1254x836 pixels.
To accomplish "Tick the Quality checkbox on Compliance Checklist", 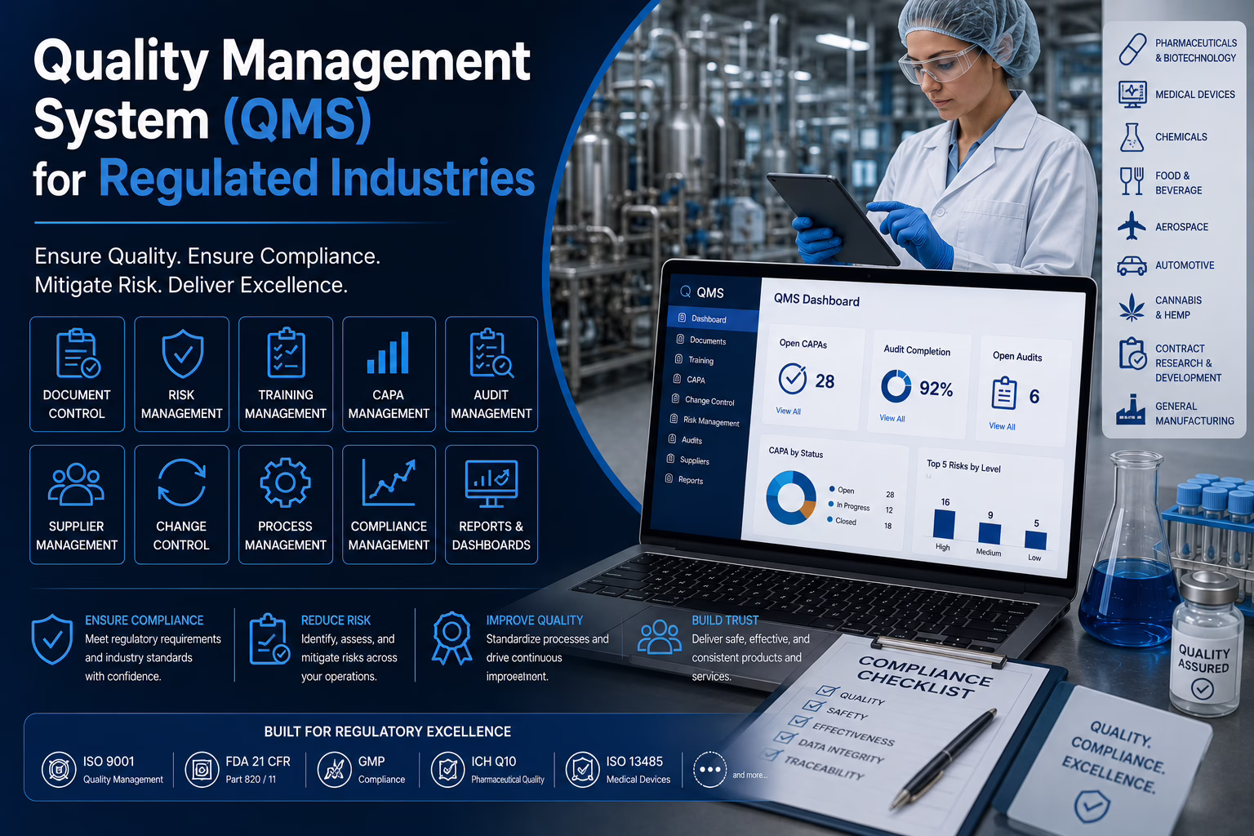I will click(826, 691).
